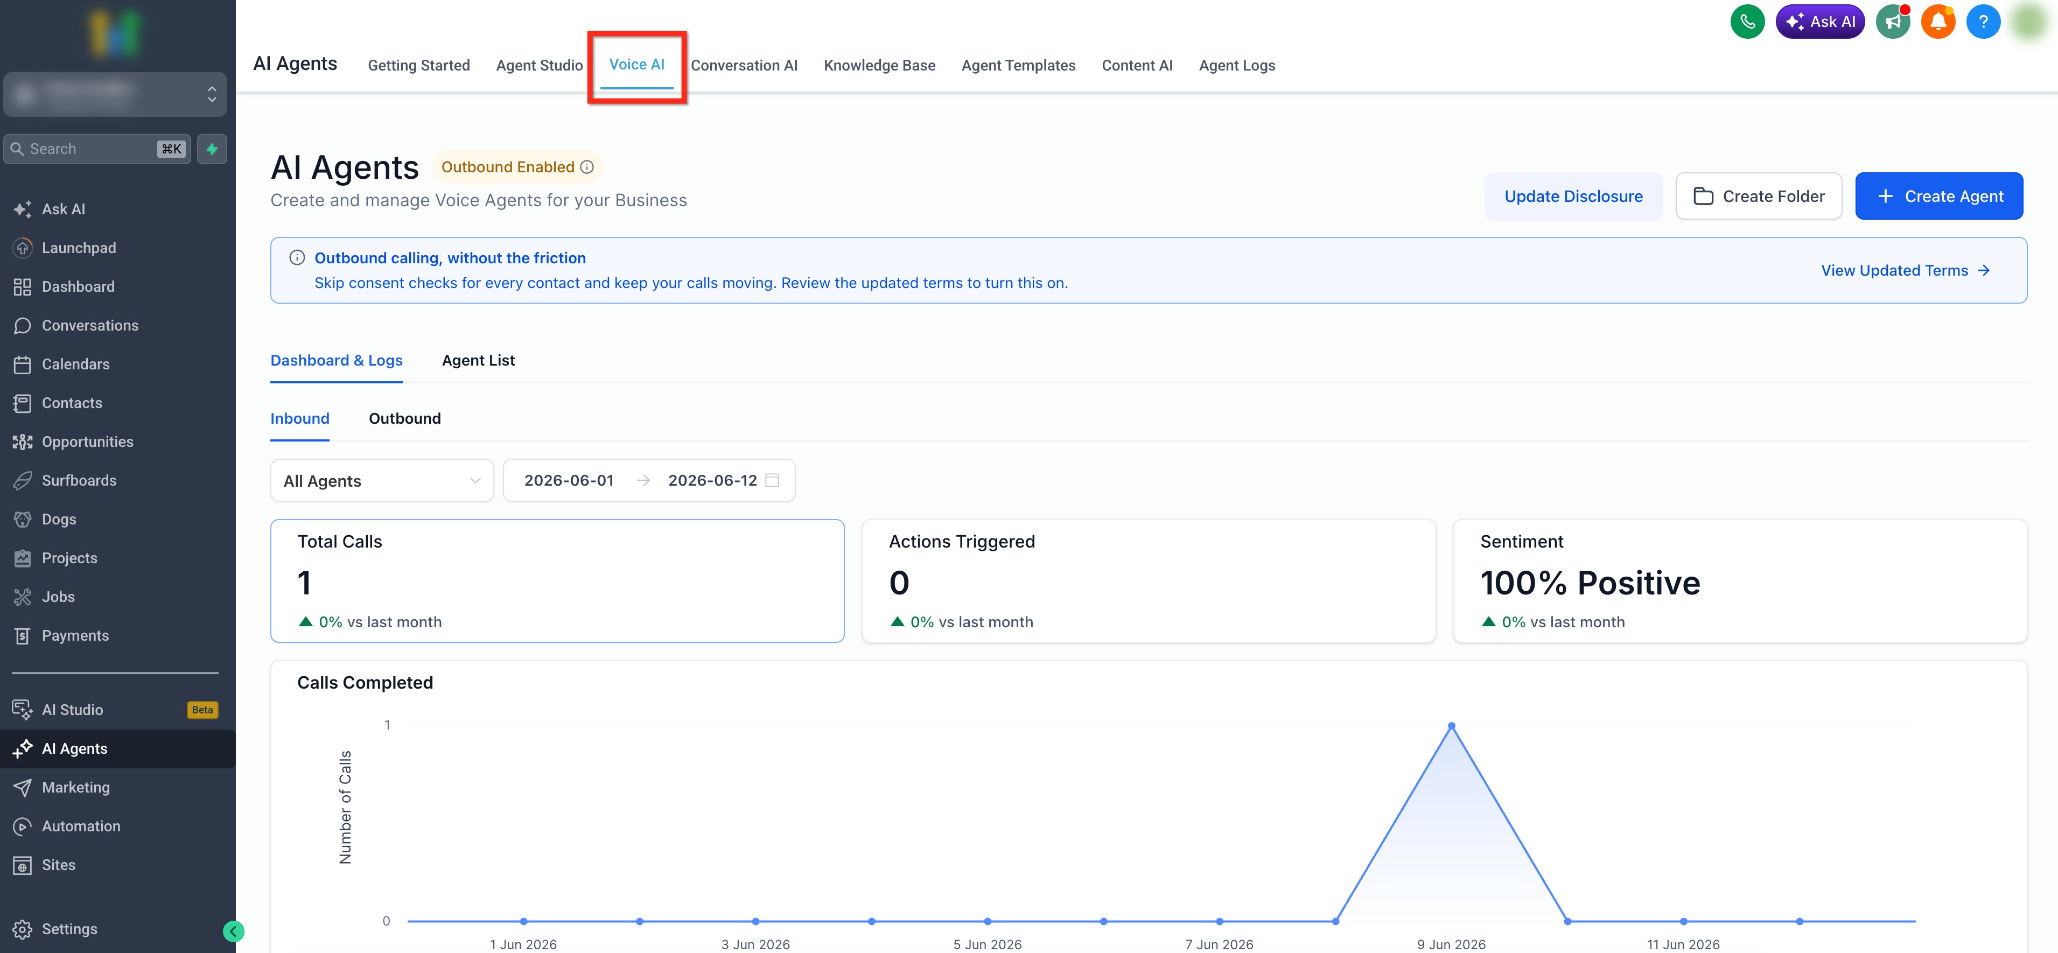Click the Update Disclosure button
The height and width of the screenshot is (953, 2058).
coord(1573,195)
